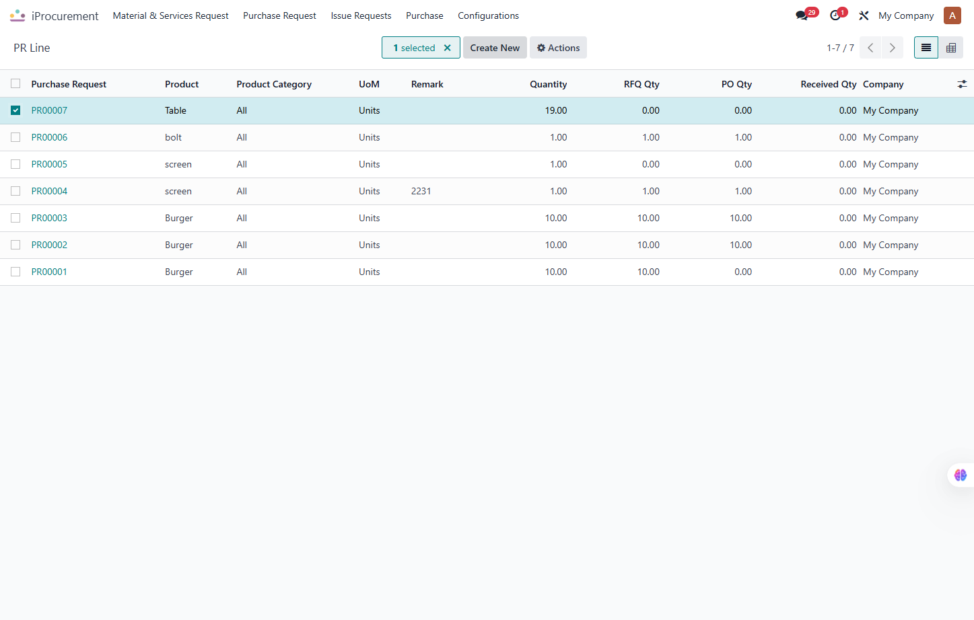This screenshot has width=974, height=620.
Task: Open the developer tools wrench icon
Action: click(x=864, y=15)
